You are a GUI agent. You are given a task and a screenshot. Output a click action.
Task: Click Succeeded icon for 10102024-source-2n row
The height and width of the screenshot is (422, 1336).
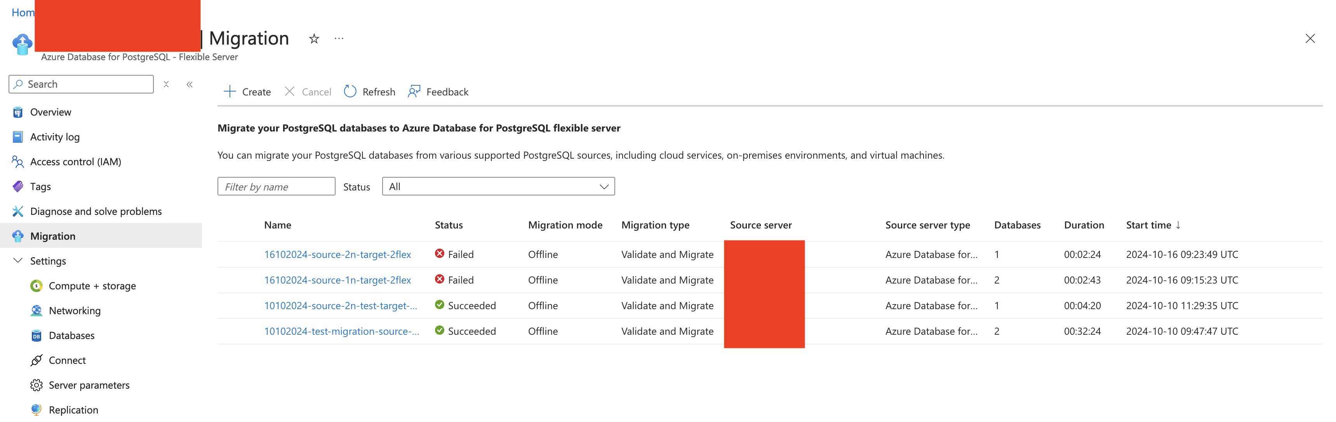point(439,304)
